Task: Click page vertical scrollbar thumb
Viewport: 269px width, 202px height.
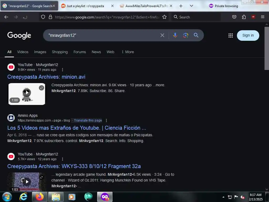Action: tap(267, 48)
